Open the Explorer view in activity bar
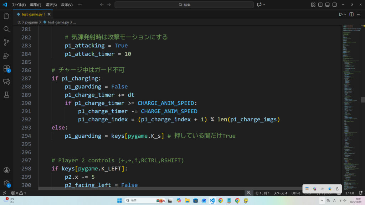365x205 pixels. click(x=6, y=16)
